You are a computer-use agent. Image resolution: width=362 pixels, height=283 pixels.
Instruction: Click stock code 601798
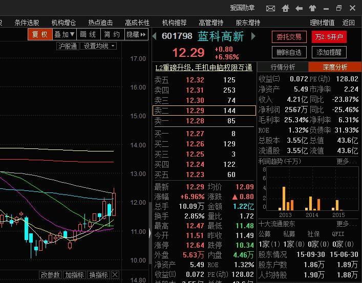(x=177, y=36)
